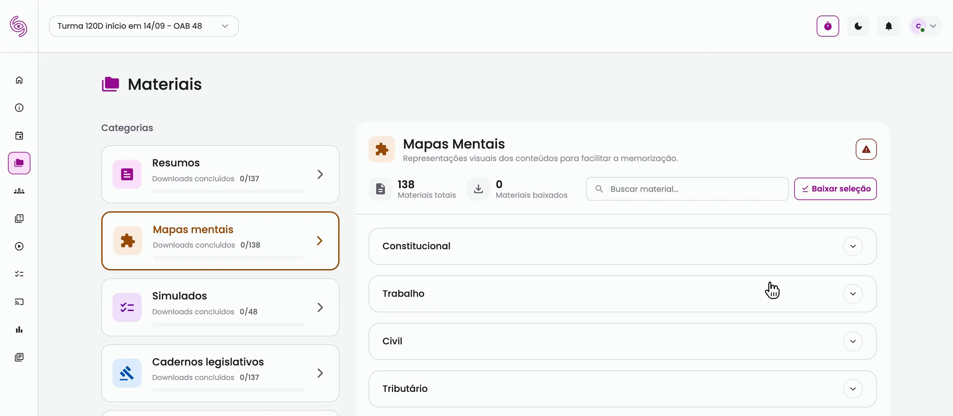
Task: Click the Resumos downloads progress bar
Action: pos(228,191)
